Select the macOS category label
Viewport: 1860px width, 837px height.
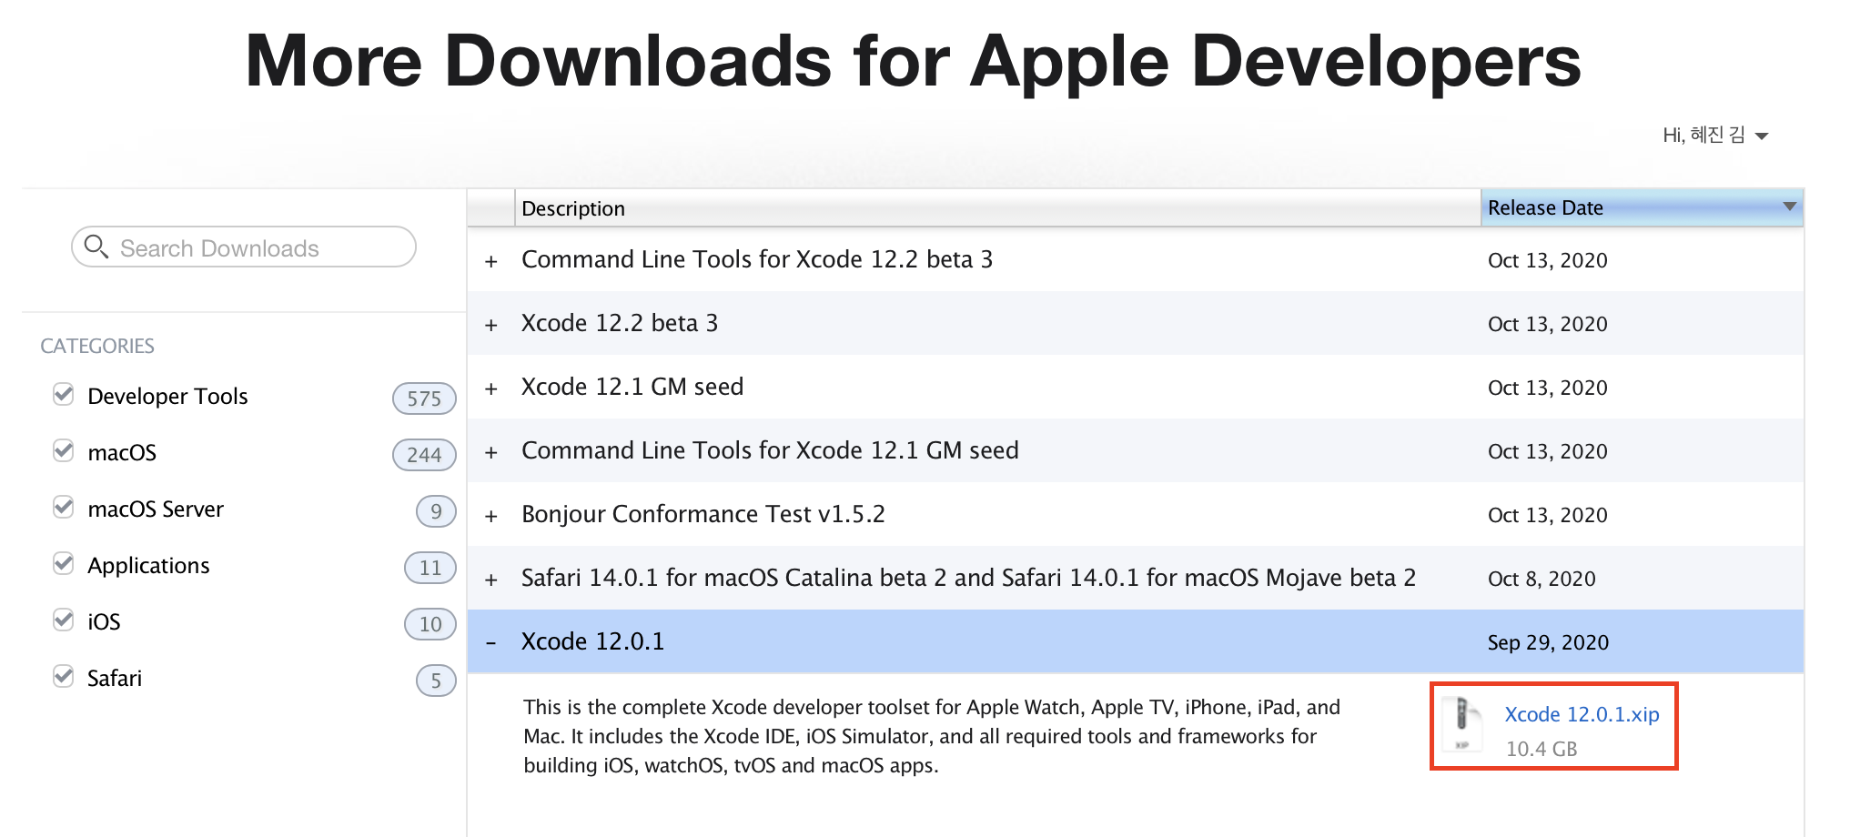(x=122, y=453)
